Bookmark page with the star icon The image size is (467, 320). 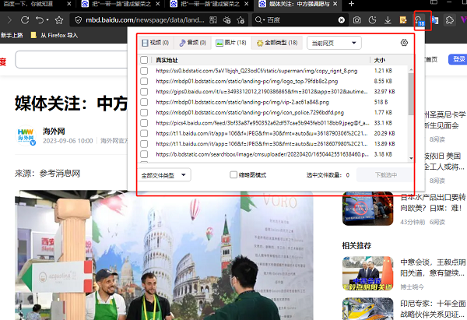[59, 20]
